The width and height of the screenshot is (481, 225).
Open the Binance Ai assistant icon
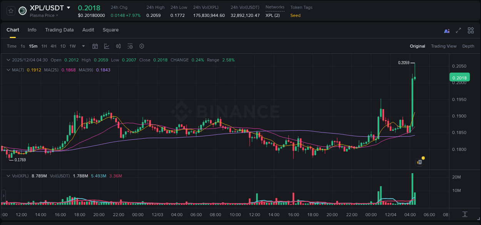pos(446,30)
